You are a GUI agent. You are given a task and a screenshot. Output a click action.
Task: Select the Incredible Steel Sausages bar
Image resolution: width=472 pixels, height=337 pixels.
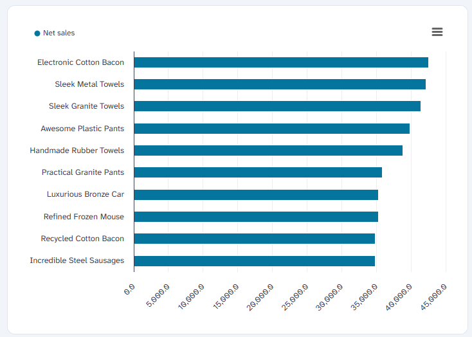tap(254, 261)
